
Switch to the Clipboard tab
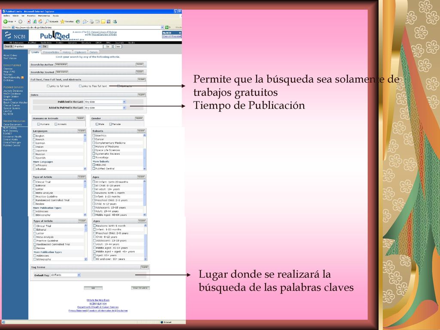click(80, 52)
